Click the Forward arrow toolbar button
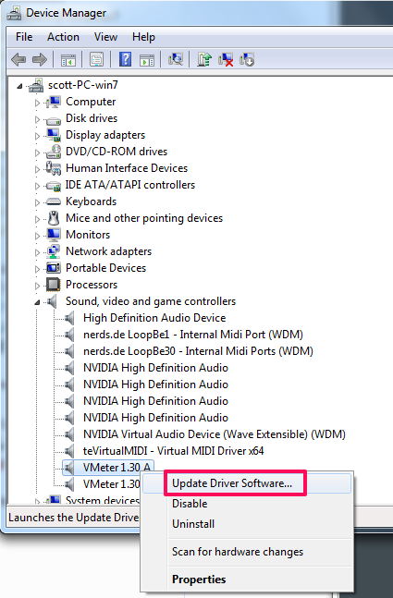393x598 pixels. point(39,59)
